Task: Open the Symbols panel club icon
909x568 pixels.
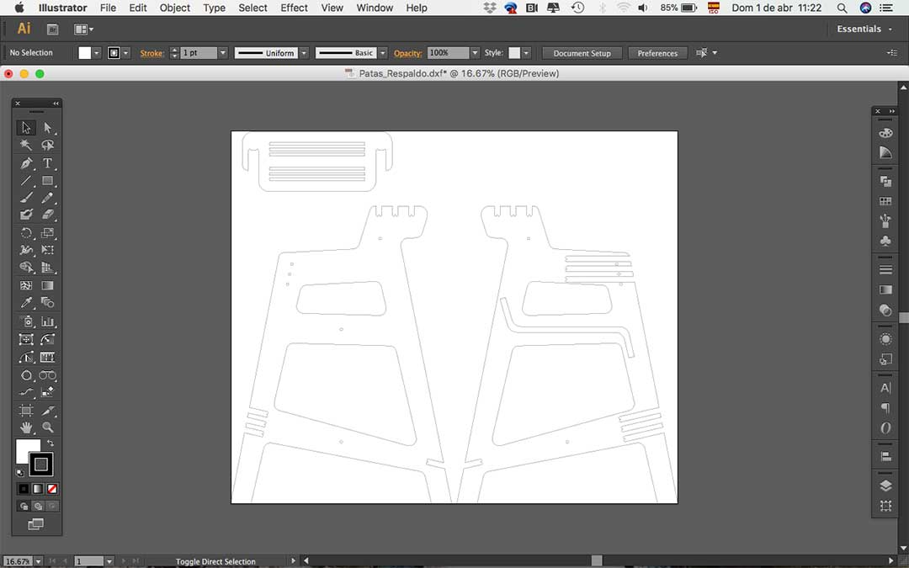Action: [x=885, y=240]
